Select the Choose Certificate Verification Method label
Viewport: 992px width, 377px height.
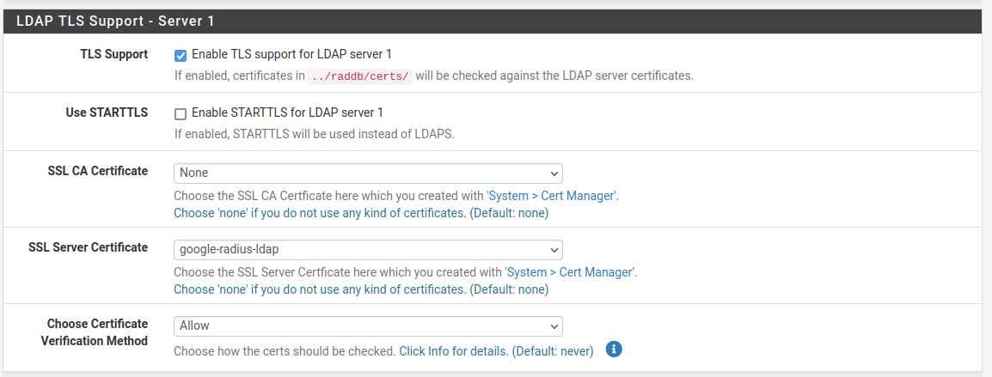[95, 332]
